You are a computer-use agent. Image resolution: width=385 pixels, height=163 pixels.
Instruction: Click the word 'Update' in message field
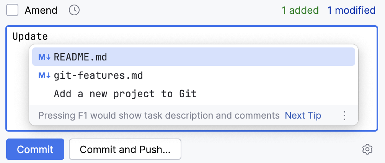coord(30,37)
